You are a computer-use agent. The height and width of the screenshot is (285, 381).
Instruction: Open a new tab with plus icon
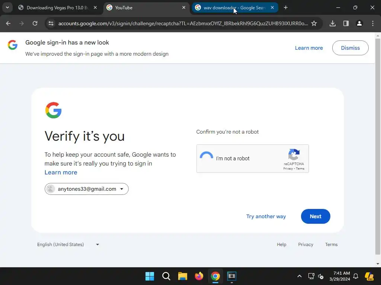(286, 8)
